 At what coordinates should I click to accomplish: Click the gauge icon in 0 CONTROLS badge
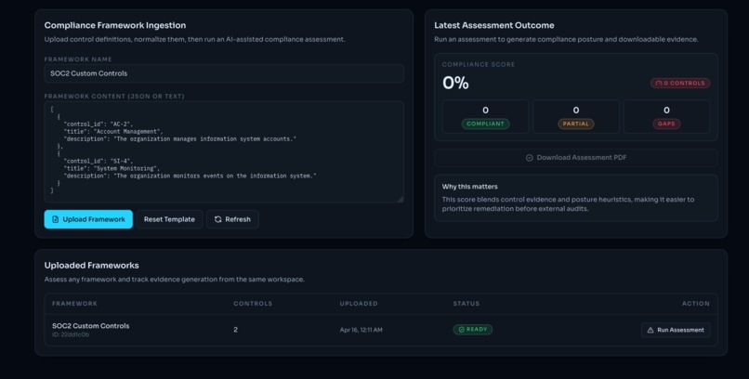click(x=659, y=83)
